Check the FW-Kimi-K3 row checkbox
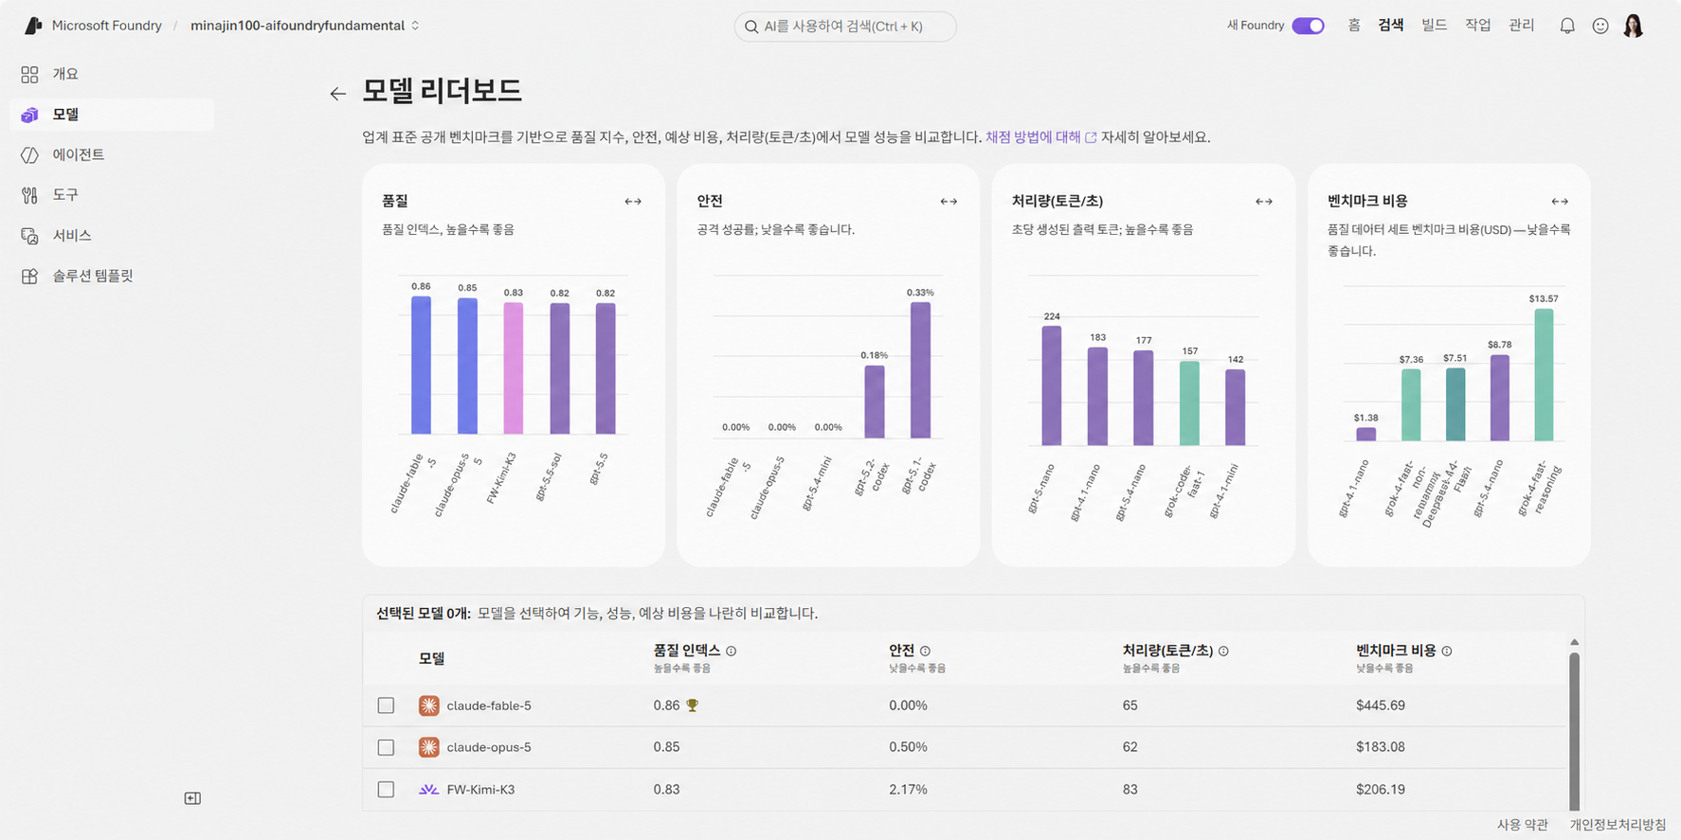Image resolution: width=1681 pixels, height=840 pixels. coord(386,789)
